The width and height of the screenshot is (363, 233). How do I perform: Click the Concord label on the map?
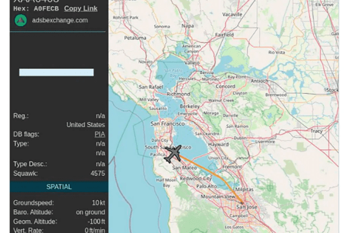coord(225,86)
